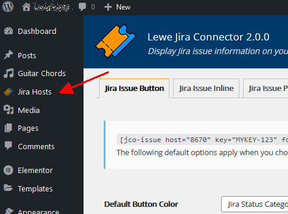This screenshot has width=288, height=214.
Task: Click the Lewe Jira Connector ticket logo
Action: 116,41
